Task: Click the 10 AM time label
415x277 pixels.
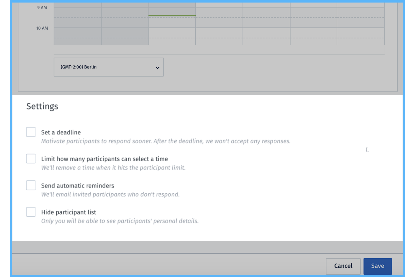Action: pyautogui.click(x=42, y=28)
